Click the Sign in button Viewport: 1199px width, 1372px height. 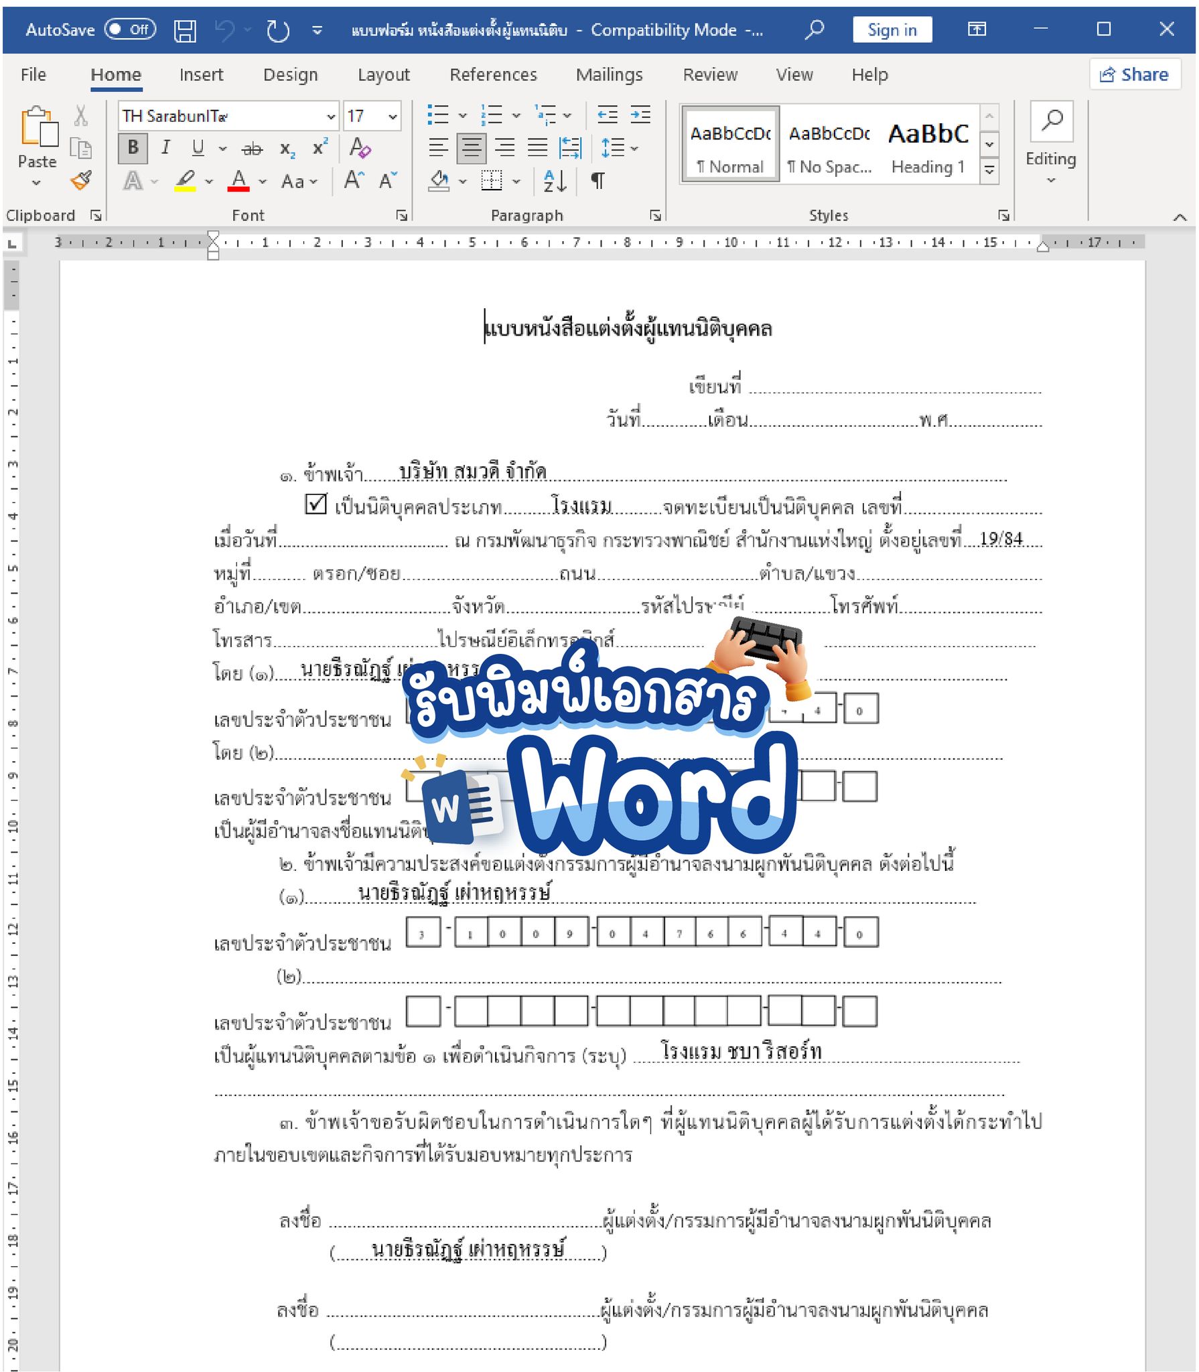pos(892,30)
